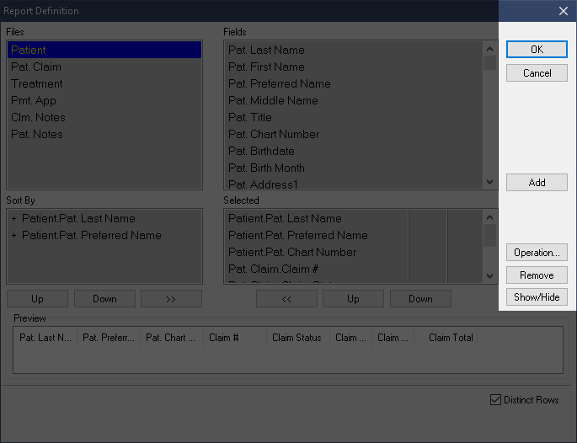The image size is (577, 443).
Task: Select Pat. Claim in Files list
Action: coord(36,67)
